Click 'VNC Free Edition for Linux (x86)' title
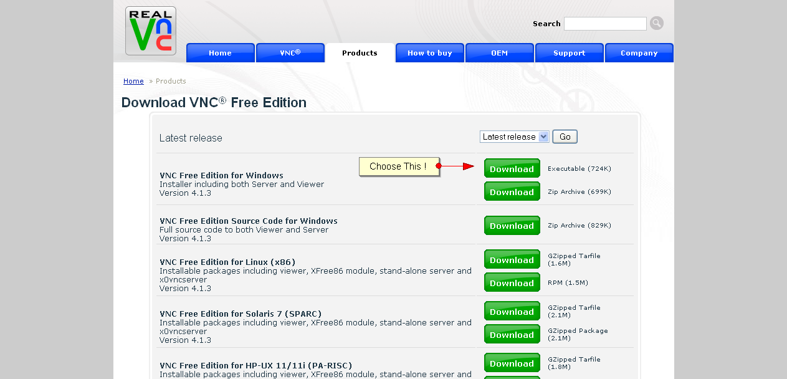787x379 pixels. (227, 262)
